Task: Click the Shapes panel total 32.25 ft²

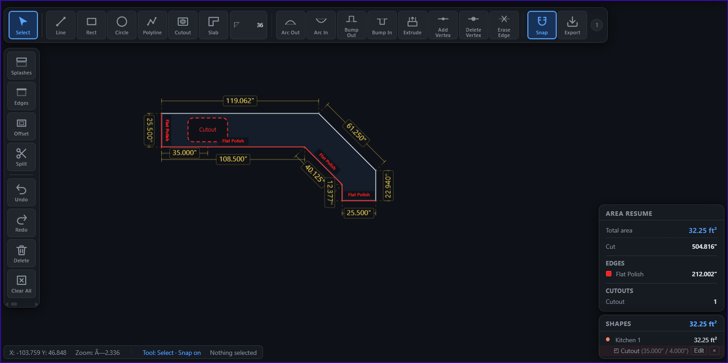Action: coord(703,324)
